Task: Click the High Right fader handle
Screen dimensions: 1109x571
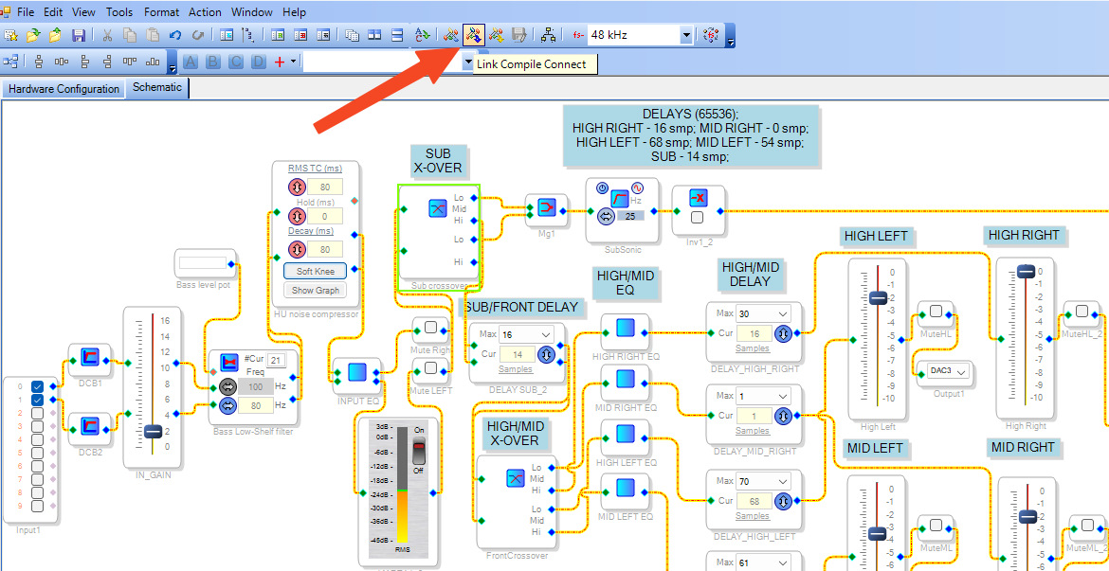Action: click(1025, 272)
